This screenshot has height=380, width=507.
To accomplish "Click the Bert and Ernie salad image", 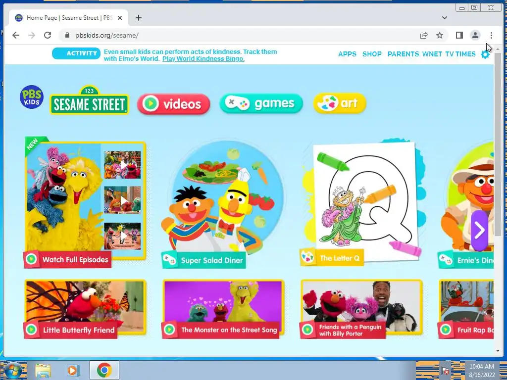I will [223, 197].
